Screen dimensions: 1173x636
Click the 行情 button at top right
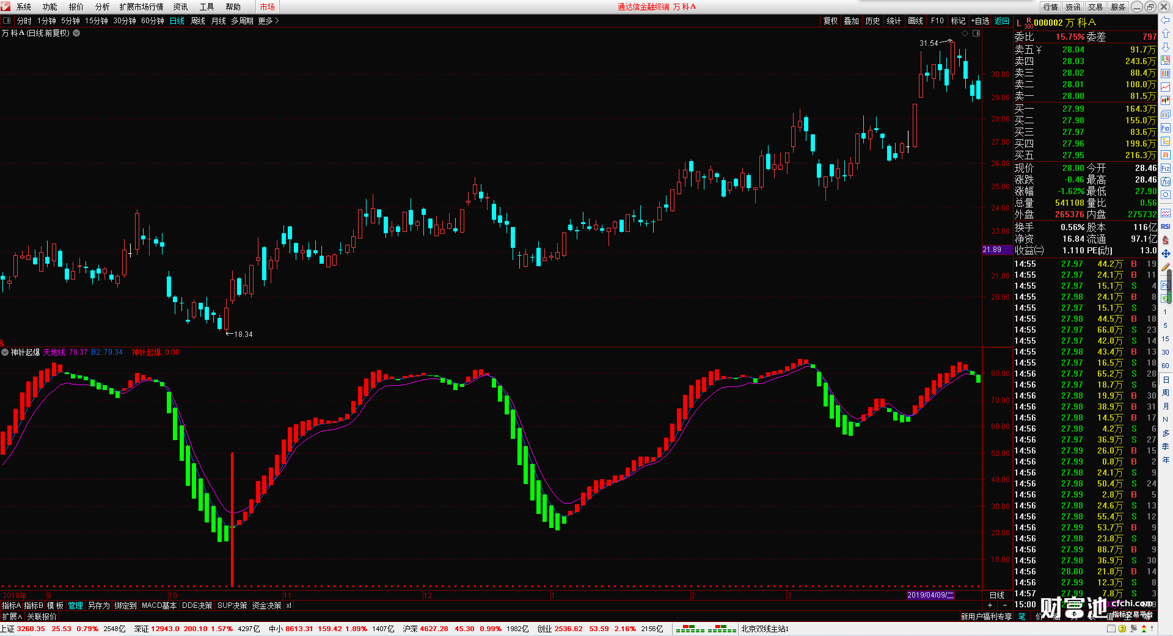tap(1051, 7)
